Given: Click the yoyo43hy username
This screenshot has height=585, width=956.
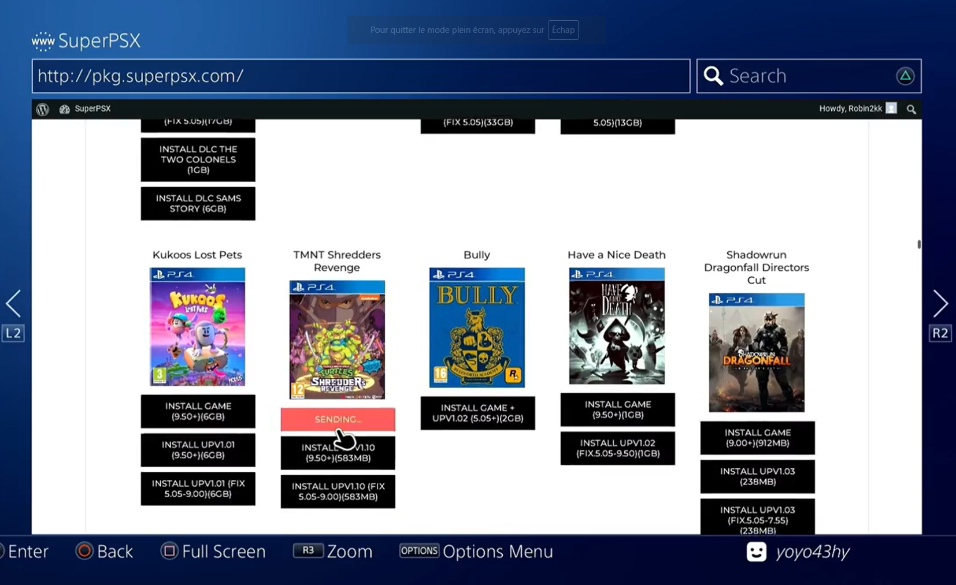Looking at the screenshot, I should tap(813, 552).
